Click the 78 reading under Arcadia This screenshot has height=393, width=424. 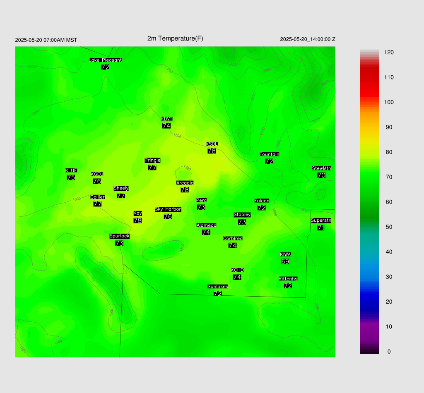click(185, 190)
